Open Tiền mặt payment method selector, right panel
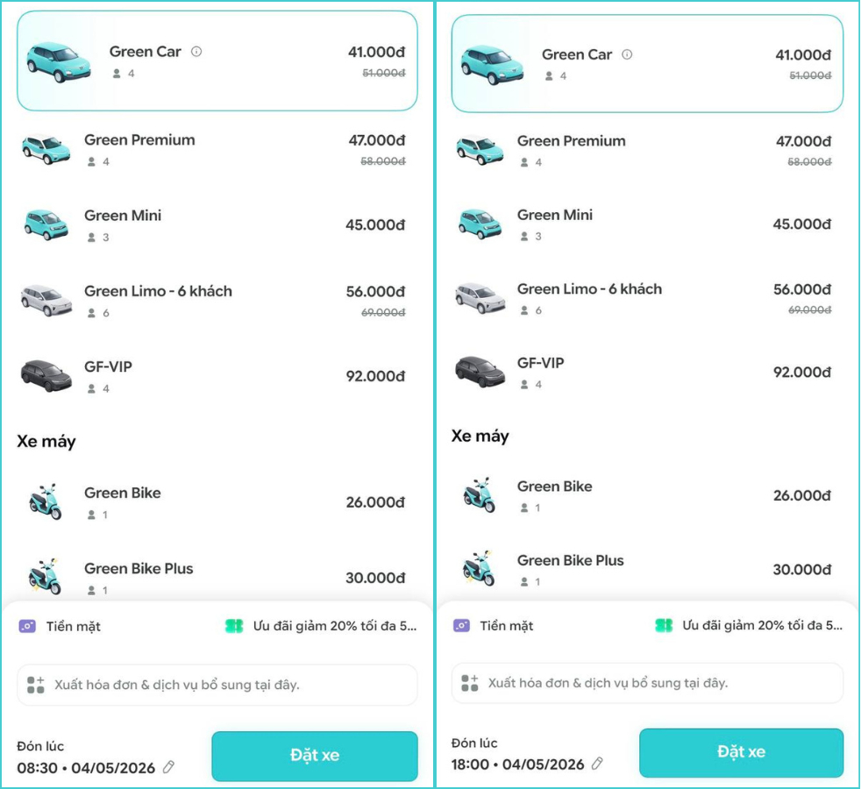This screenshot has width=861, height=789. [x=493, y=625]
